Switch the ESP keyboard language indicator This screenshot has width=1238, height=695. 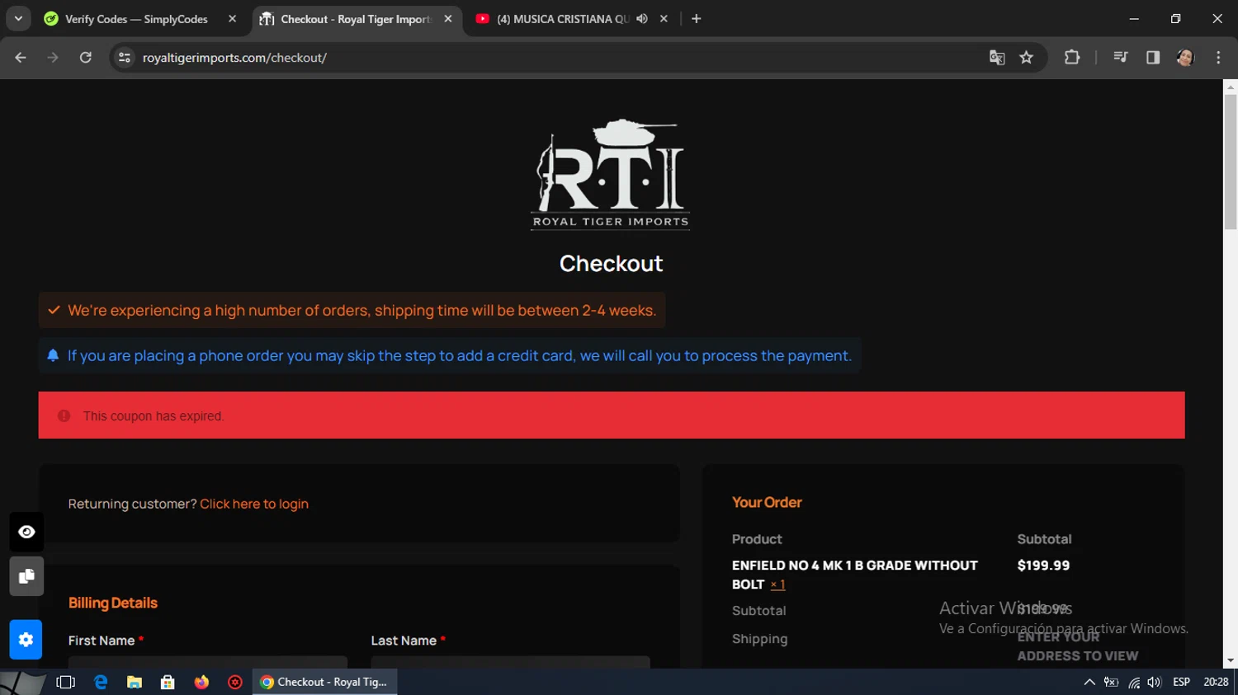pos(1181,683)
